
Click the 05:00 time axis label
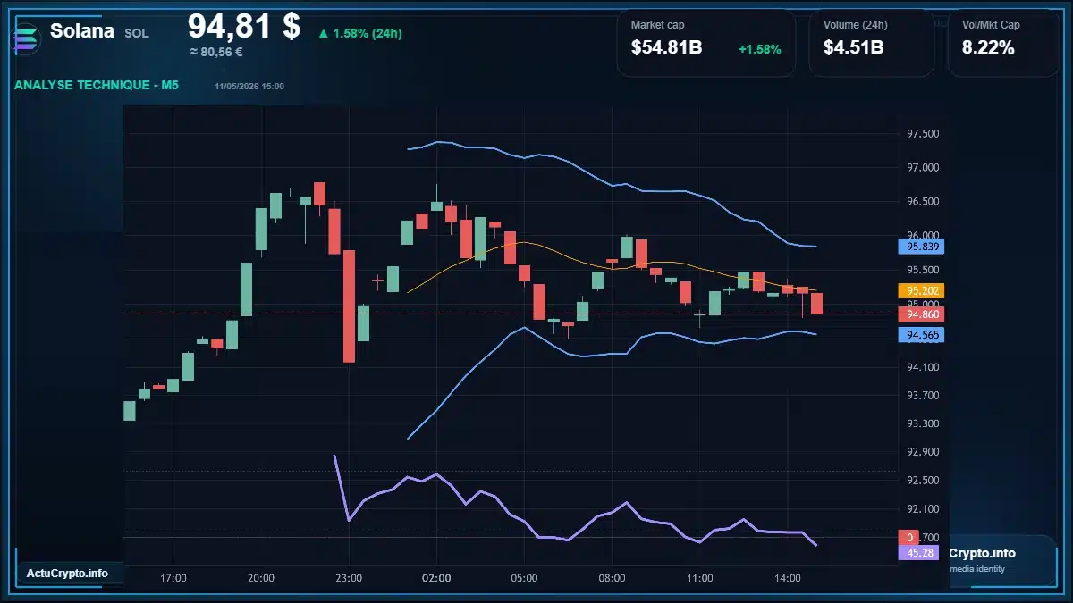pyautogui.click(x=524, y=578)
